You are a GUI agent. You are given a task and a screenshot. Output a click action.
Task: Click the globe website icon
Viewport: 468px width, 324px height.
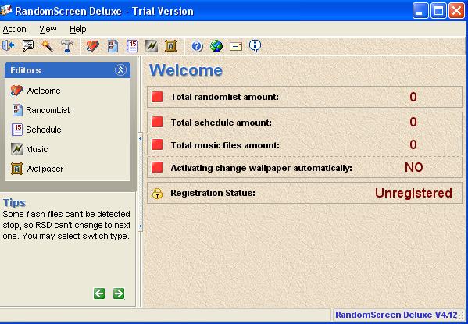pos(216,46)
